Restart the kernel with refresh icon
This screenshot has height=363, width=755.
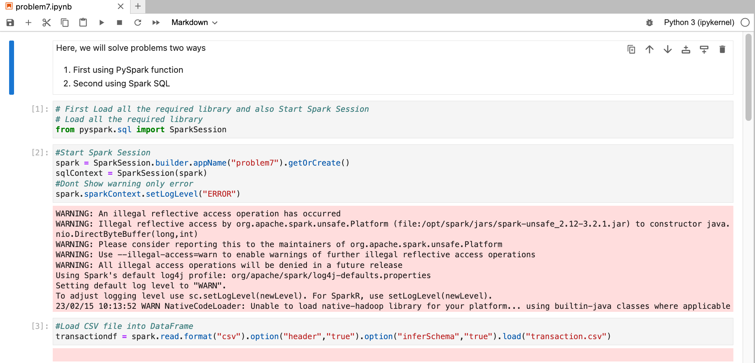pyautogui.click(x=138, y=23)
